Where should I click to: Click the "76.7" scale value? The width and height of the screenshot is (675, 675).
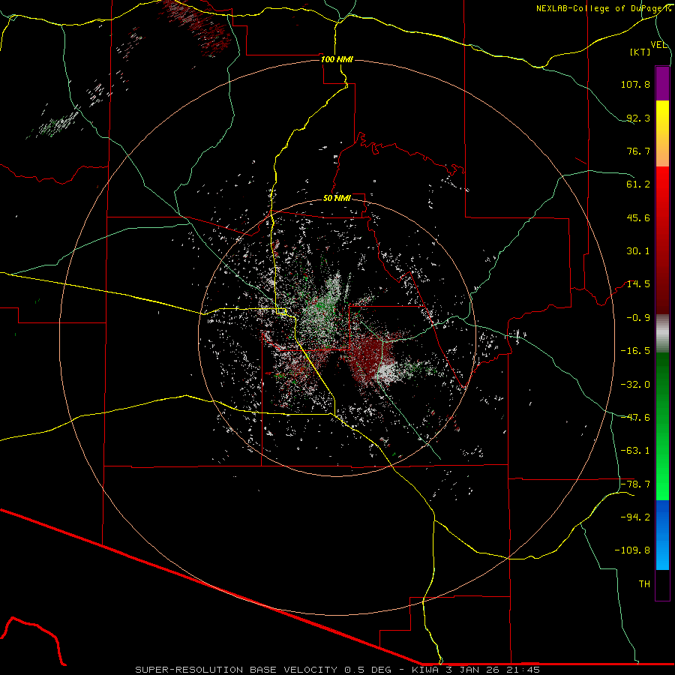[x=638, y=151]
